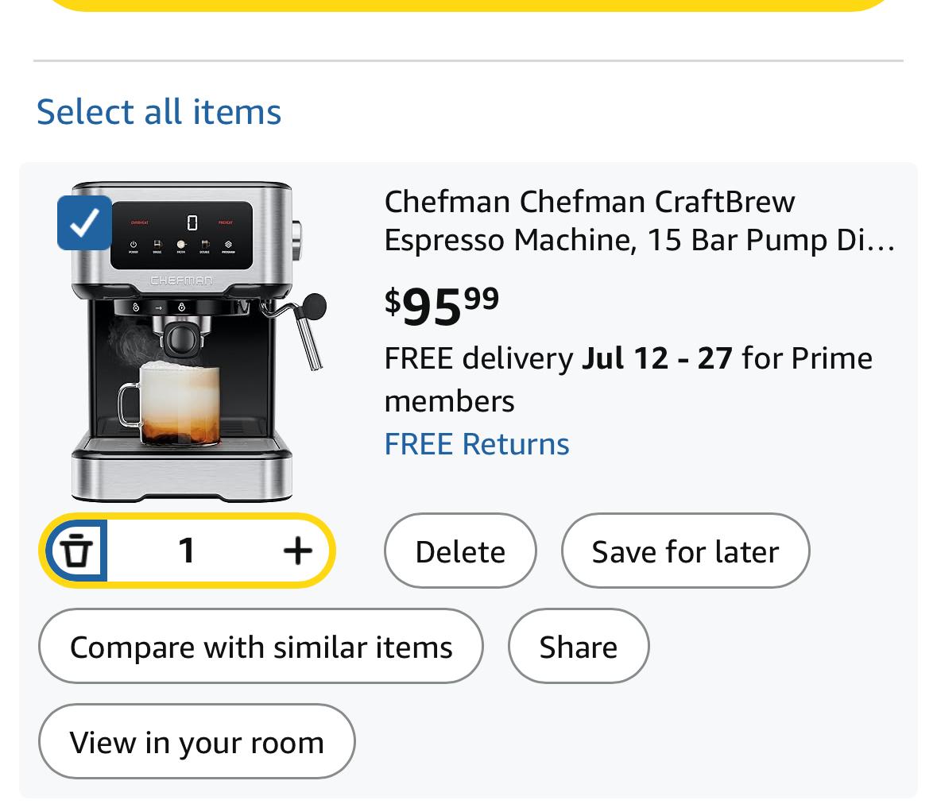Click the Jul 12 - 27 delivery date
The height and width of the screenshot is (804, 937).
(656, 358)
